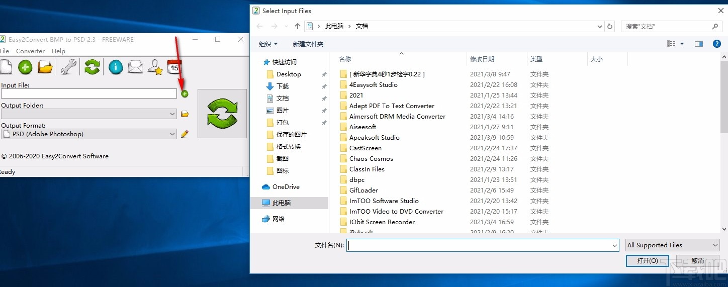Select 此电脑 in the navigation pane
The image size is (728, 287).
coord(289,203)
